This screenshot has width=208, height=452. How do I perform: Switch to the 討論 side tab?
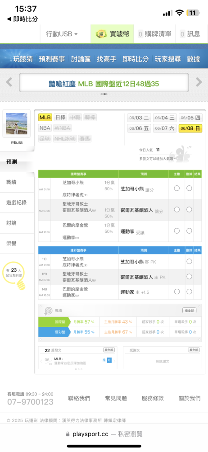pos(17,223)
